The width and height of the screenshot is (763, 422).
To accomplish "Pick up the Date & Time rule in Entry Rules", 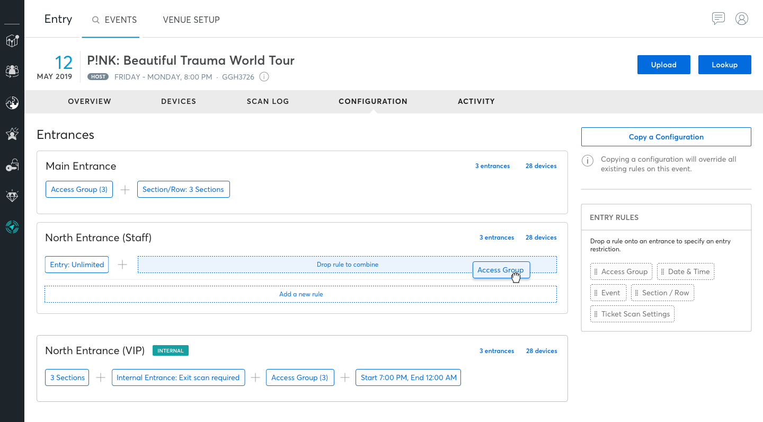I will [x=686, y=271].
